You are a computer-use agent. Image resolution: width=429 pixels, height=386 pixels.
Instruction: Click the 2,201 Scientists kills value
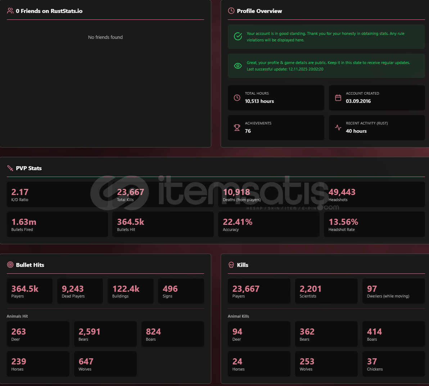click(x=311, y=289)
